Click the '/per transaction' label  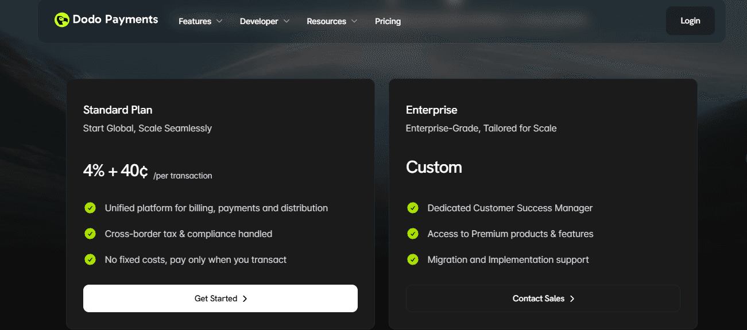pyautogui.click(x=183, y=176)
